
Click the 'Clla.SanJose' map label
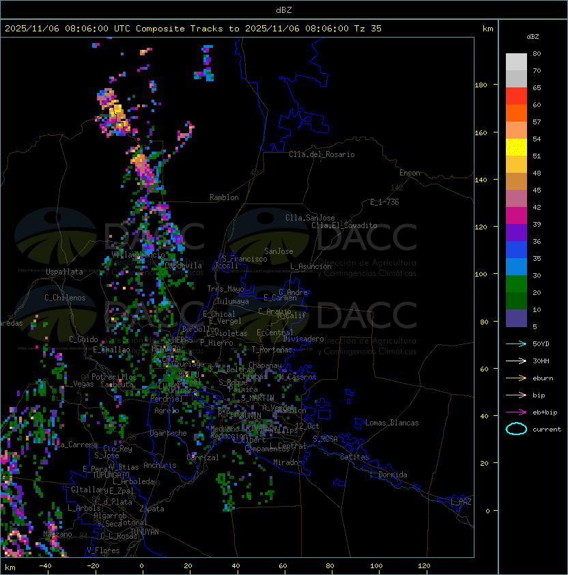pyautogui.click(x=310, y=218)
